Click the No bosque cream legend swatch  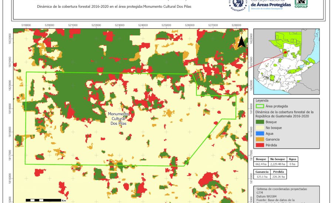pos(260,128)
